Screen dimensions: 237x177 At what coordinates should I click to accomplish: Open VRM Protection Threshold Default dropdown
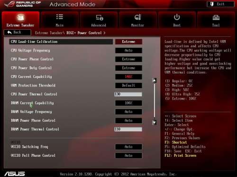tap(128, 85)
